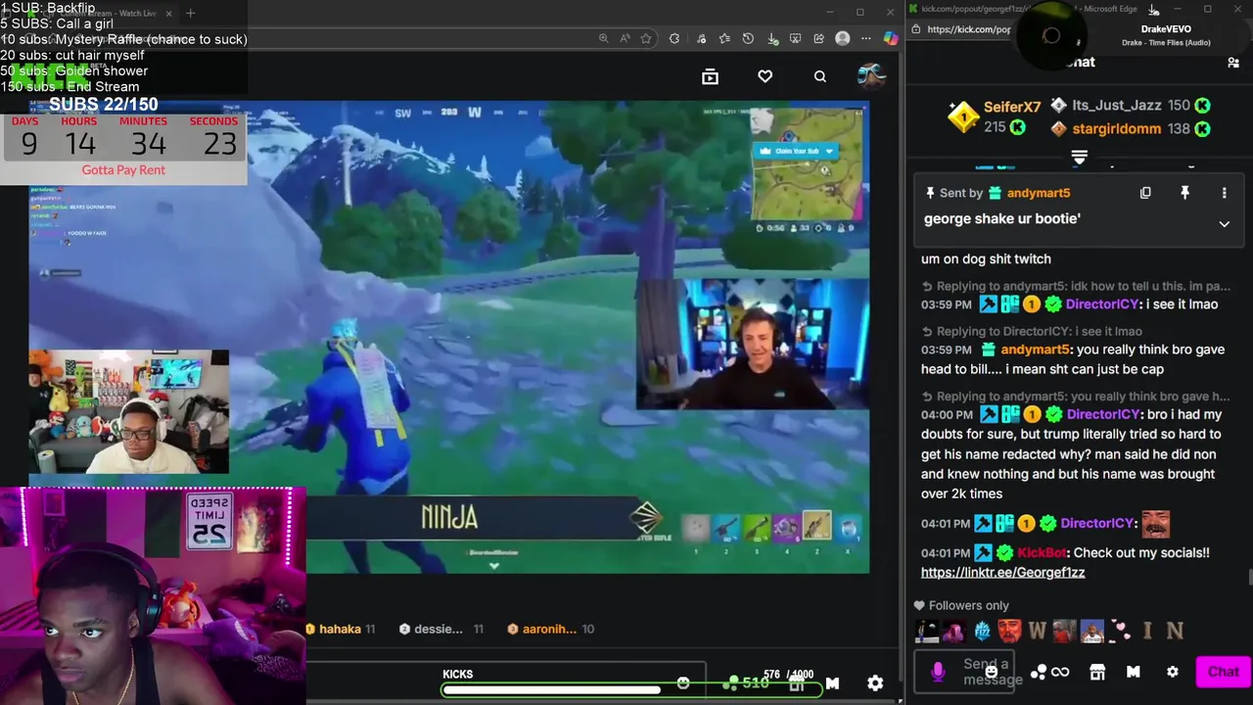Select the W emote in quick emotes
Viewport: 1253px width, 705px height.
1037,632
